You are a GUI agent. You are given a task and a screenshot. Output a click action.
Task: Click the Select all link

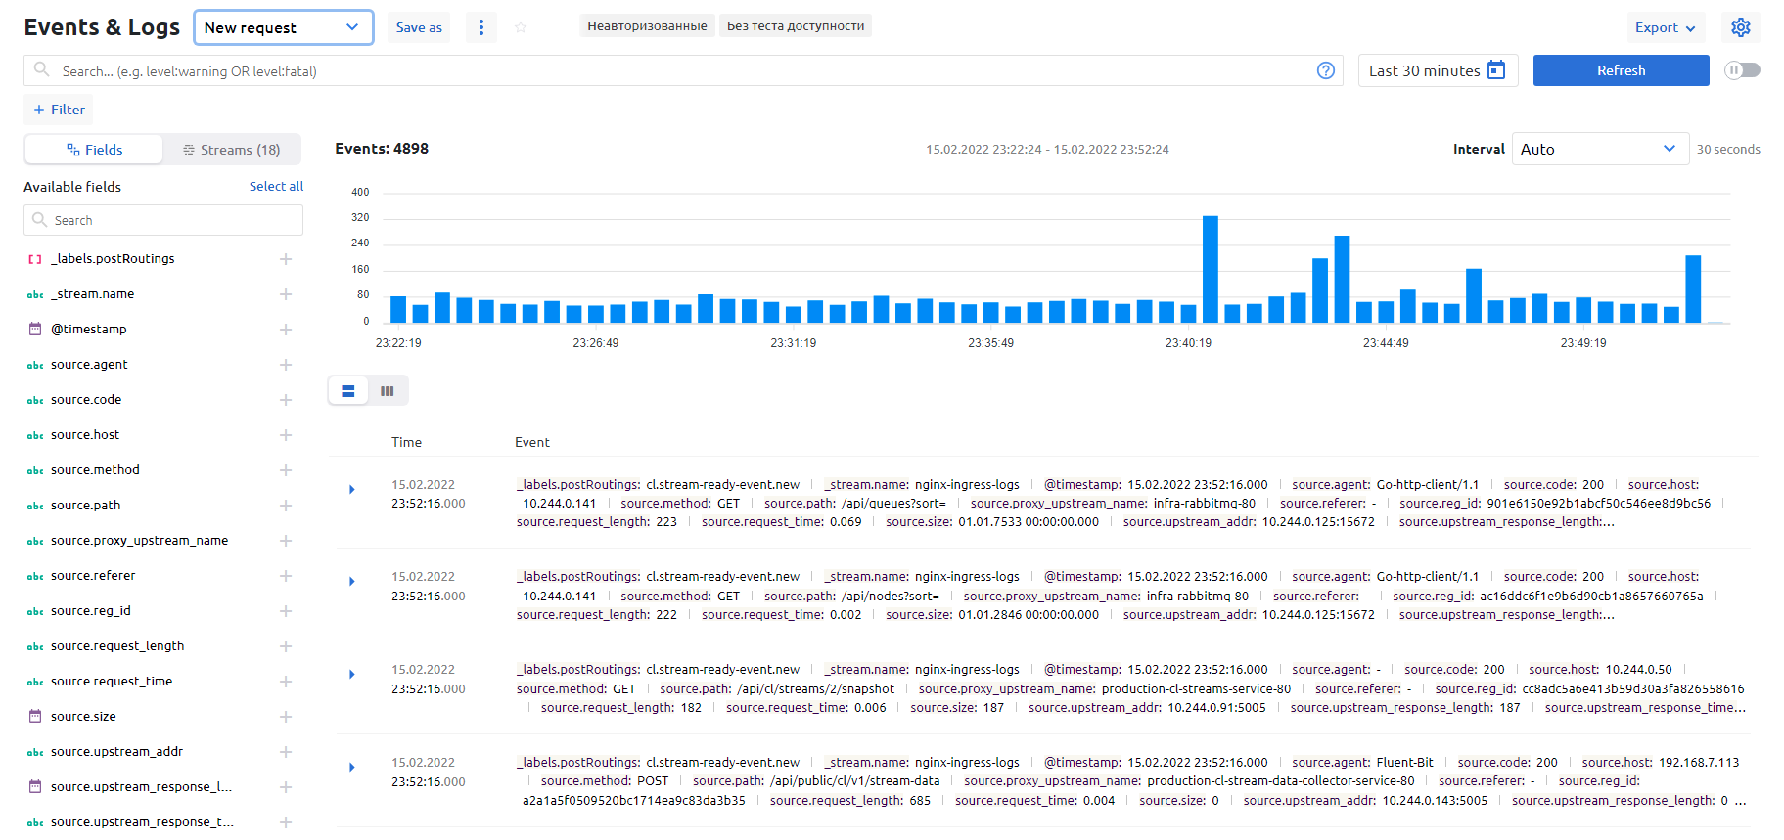[x=276, y=186]
